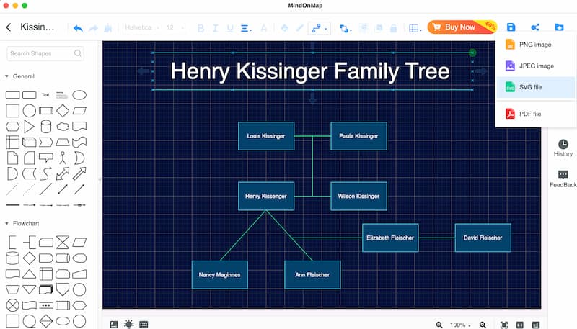Select the Nancy Maginnes node
The image size is (577, 329).
click(220, 275)
